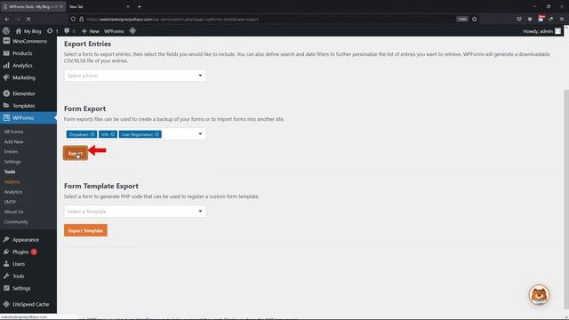
Task: Open the updates indicator in the admin bar
Action: coord(52,31)
